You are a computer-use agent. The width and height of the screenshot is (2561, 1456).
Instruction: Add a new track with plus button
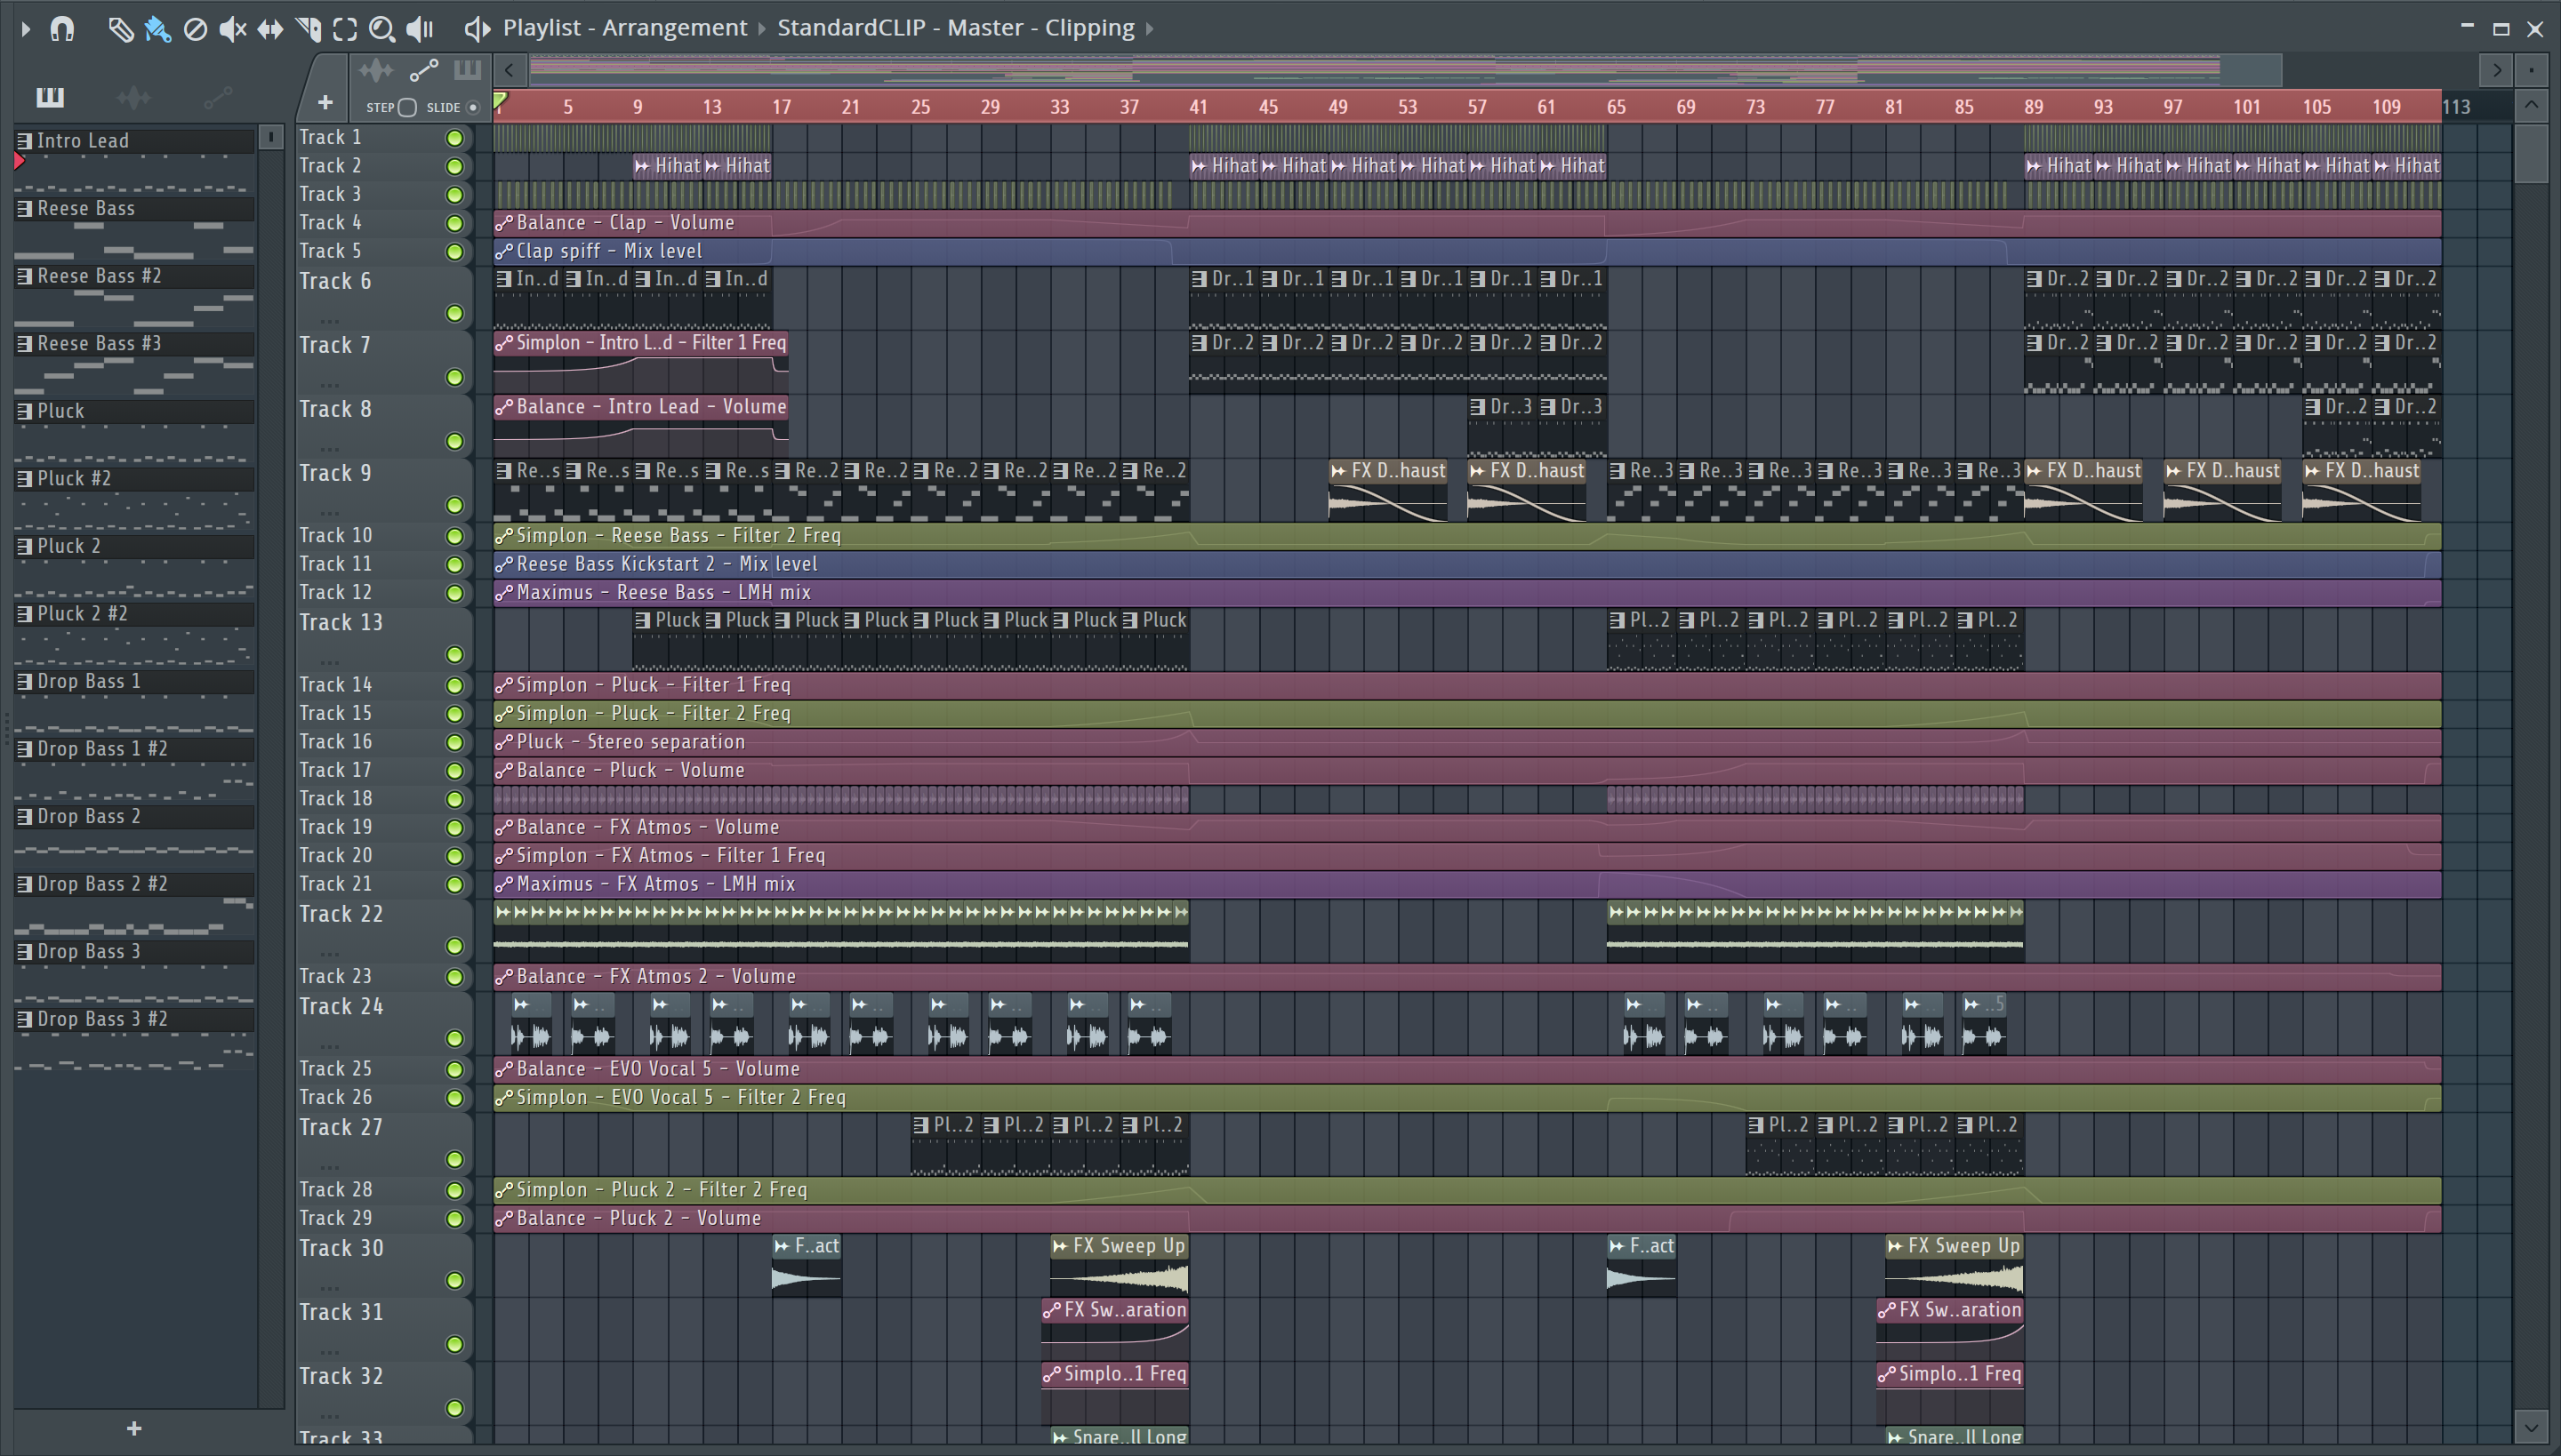tap(325, 102)
